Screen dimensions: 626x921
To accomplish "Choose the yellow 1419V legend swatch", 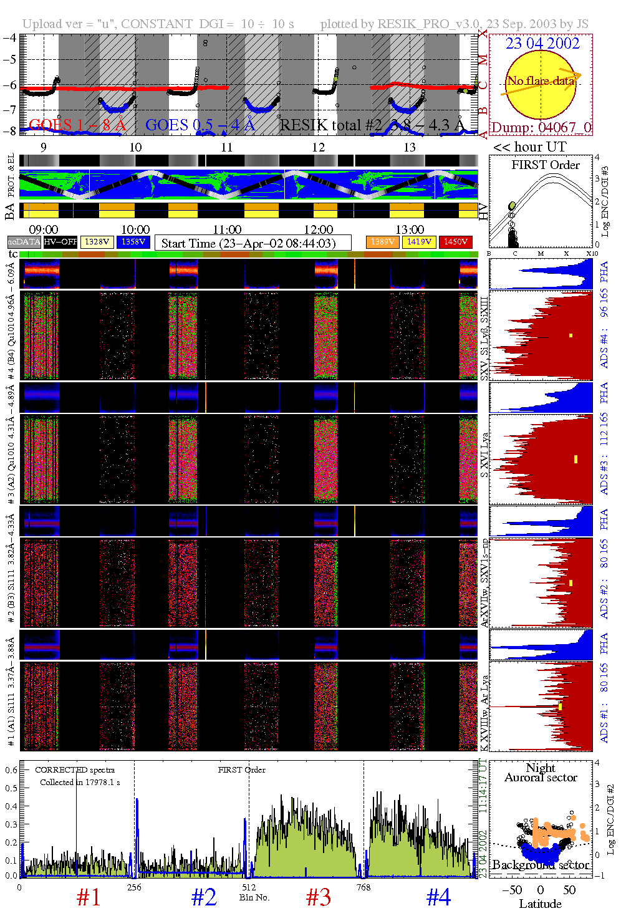I will pos(419,242).
